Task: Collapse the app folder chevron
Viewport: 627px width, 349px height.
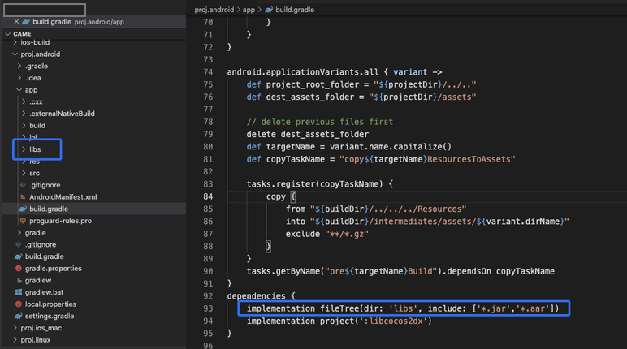Action: click(x=19, y=90)
